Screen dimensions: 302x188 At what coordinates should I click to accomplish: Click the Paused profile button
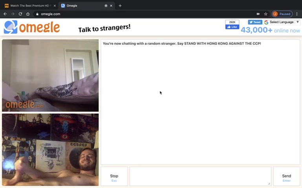point(282,14)
